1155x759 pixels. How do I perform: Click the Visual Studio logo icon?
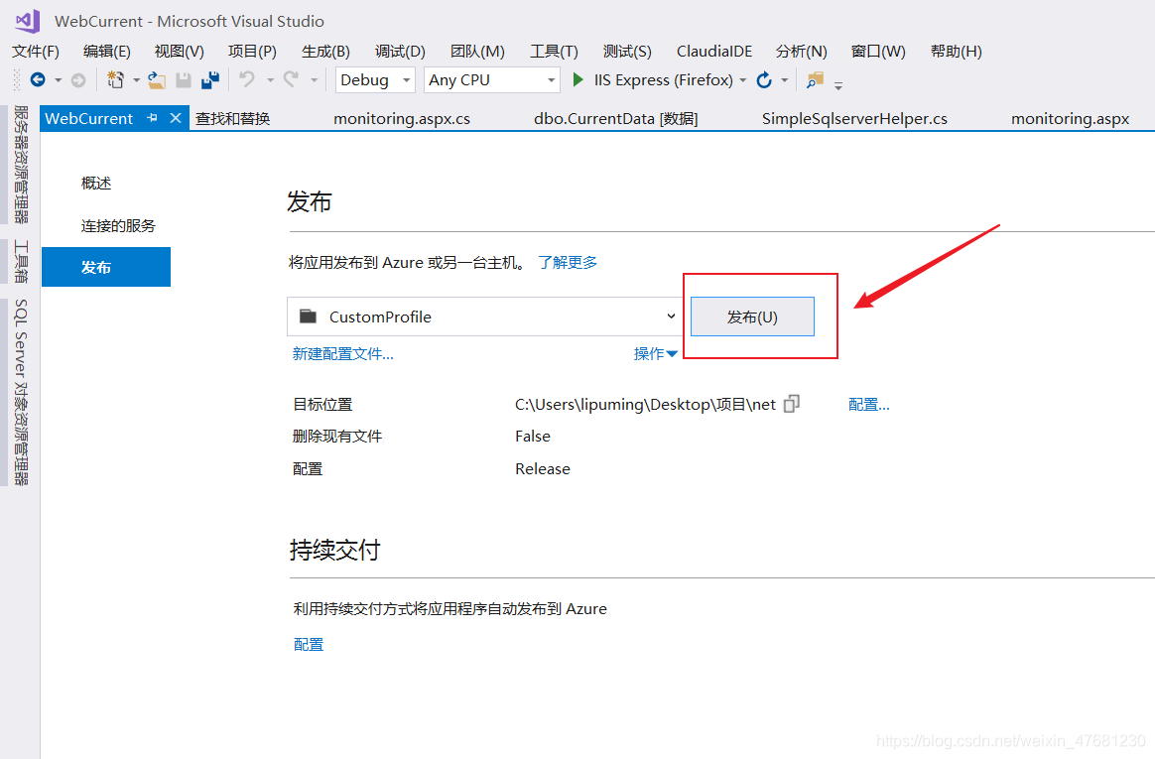click(x=27, y=21)
